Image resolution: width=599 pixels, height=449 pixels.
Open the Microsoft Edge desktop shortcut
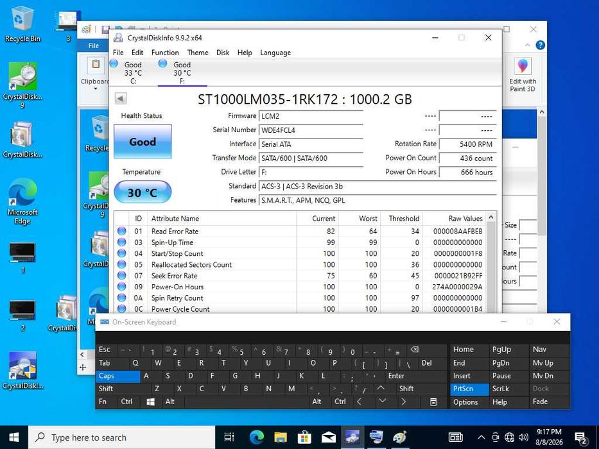coord(22,202)
